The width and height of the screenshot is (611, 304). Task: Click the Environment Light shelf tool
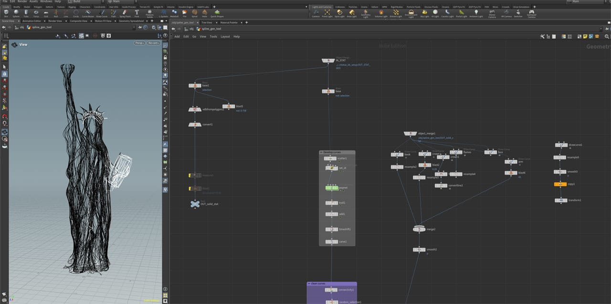tap(411, 13)
